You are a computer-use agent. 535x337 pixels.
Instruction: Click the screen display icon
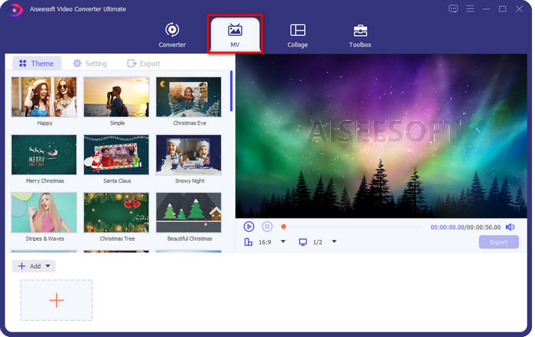[303, 242]
